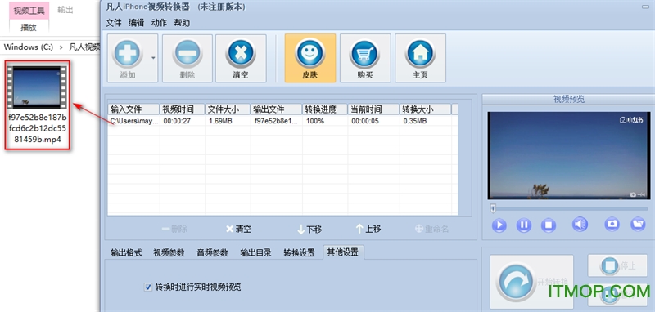Click the 输入文件 column header
The height and width of the screenshot is (312, 655).
(133, 109)
